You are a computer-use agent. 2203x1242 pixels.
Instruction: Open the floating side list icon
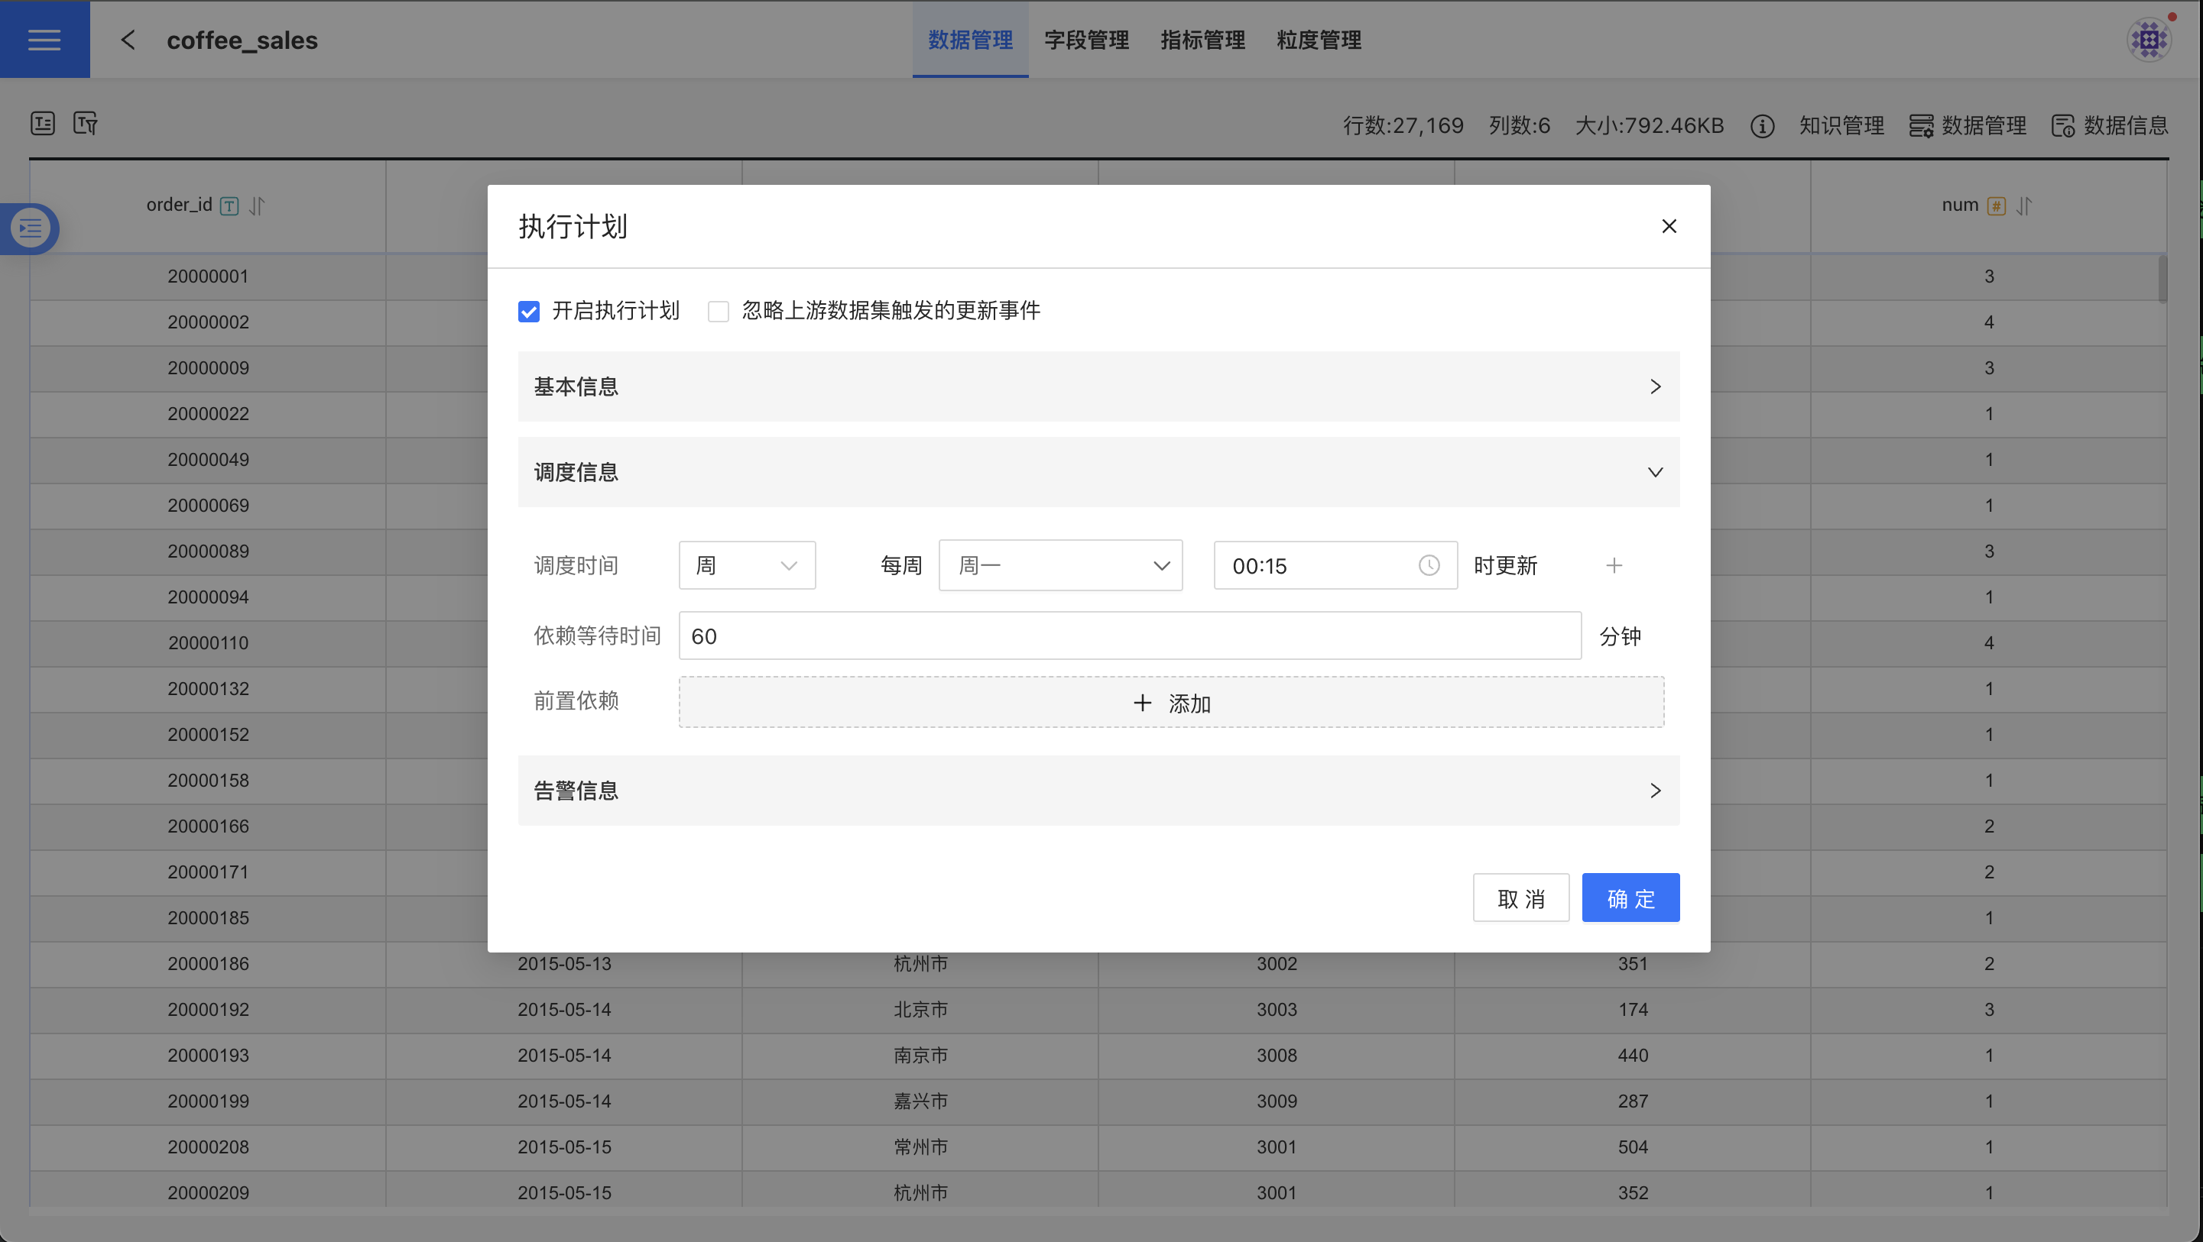(31, 228)
